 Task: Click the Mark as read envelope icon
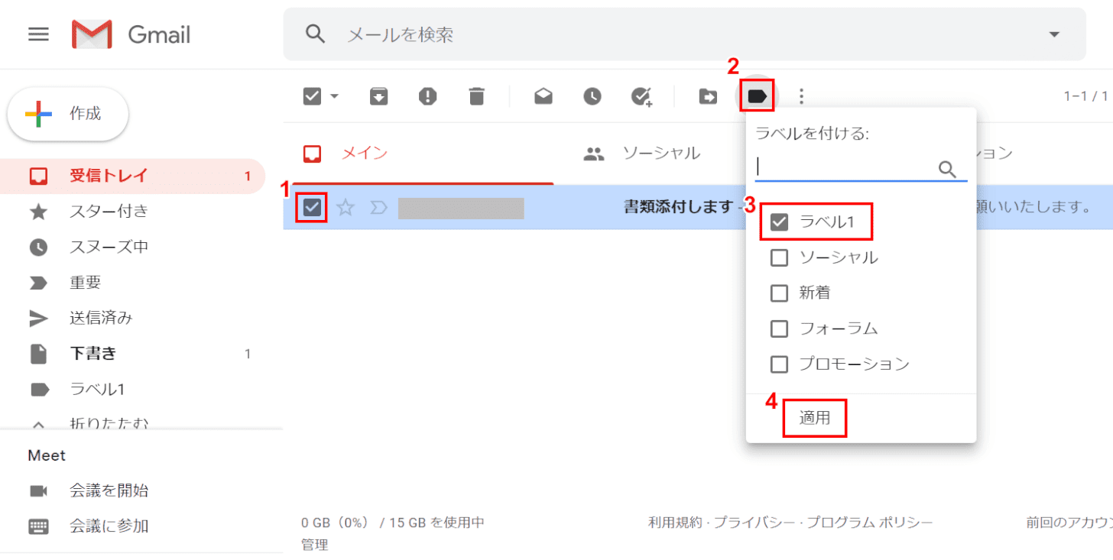(544, 96)
